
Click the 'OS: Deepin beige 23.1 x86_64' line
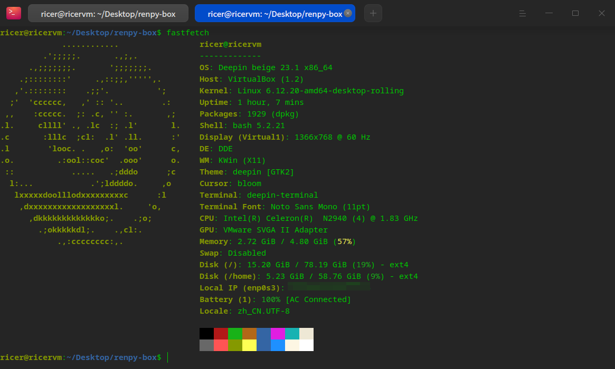266,67
